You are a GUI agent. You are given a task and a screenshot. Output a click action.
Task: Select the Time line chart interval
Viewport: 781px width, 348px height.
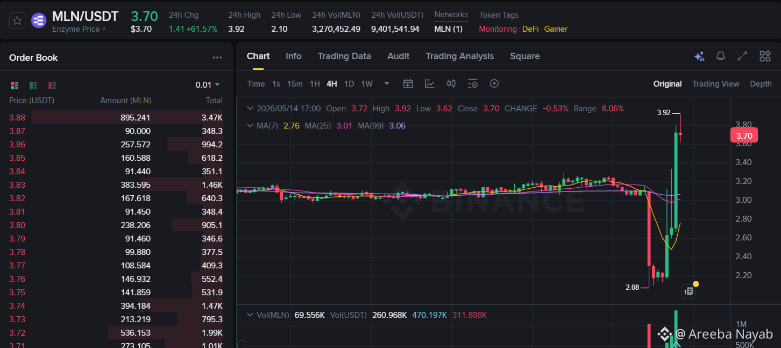[x=256, y=84]
